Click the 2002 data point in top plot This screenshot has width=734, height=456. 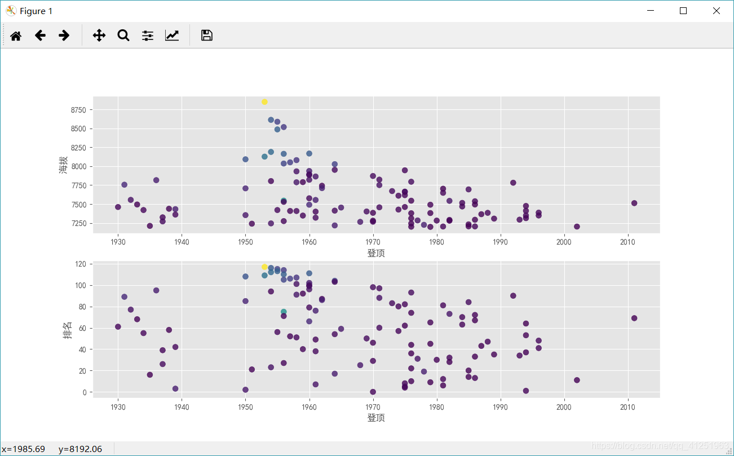pos(577,227)
